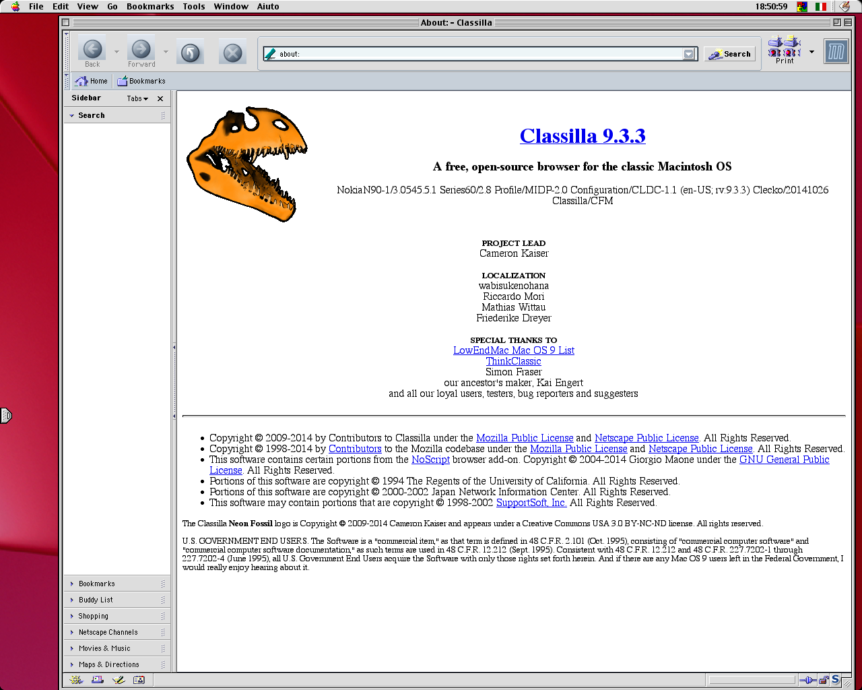
Task: Expand the Netscape Channels sidebar panel
Action: (117, 632)
